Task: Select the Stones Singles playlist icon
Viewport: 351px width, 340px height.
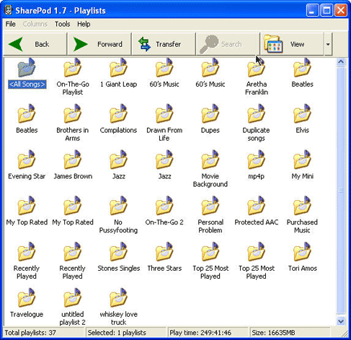Action: (x=118, y=251)
